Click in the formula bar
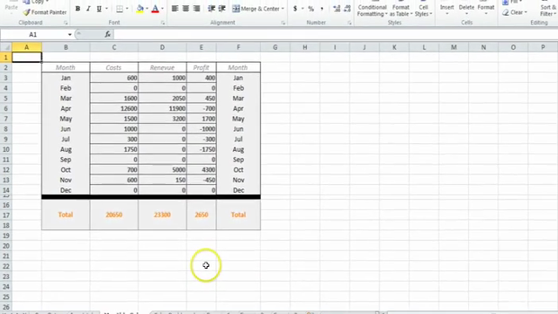This screenshot has height=314, width=558. pos(335,35)
